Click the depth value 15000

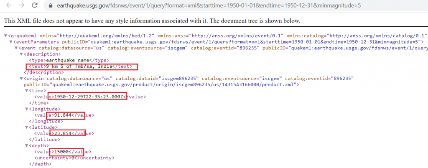pos(62,152)
